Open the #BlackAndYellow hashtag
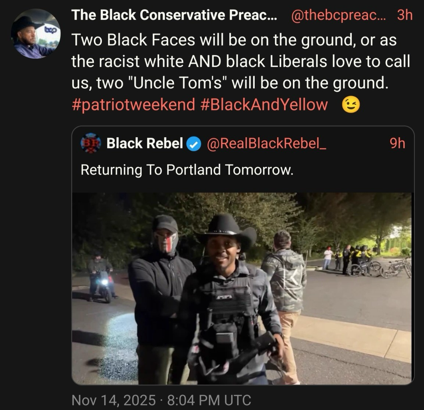Image resolution: width=424 pixels, height=410 pixels. [x=264, y=105]
